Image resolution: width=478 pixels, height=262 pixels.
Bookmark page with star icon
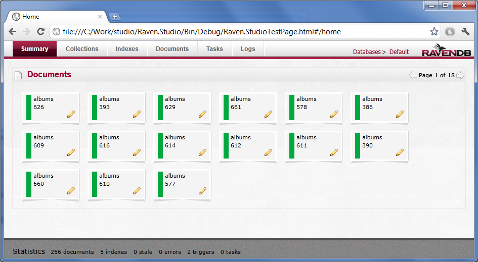[434, 32]
